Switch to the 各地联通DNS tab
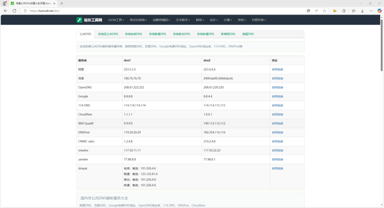Image resolution: width=384 pixels, height=208 pixels. (x=157, y=34)
